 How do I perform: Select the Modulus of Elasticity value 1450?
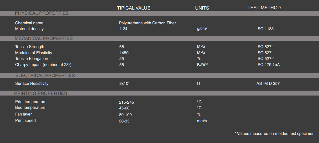124,53
